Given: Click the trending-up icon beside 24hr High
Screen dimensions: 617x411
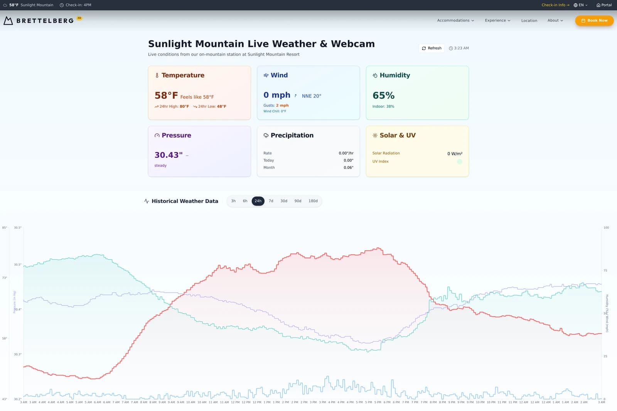Looking at the screenshot, I should tap(157, 107).
